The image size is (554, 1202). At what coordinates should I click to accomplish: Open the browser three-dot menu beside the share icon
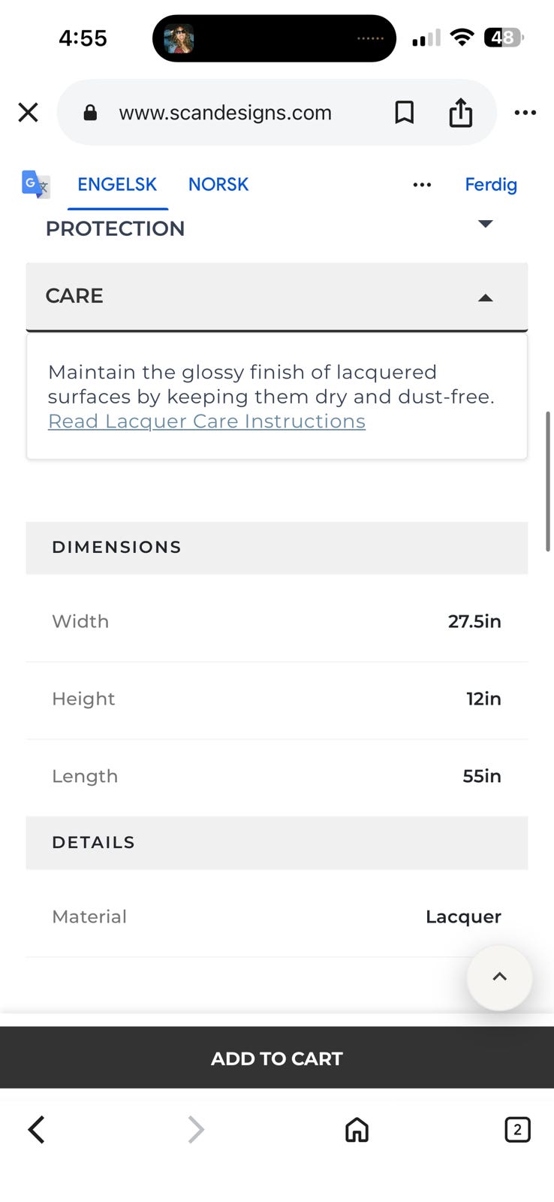pos(525,113)
